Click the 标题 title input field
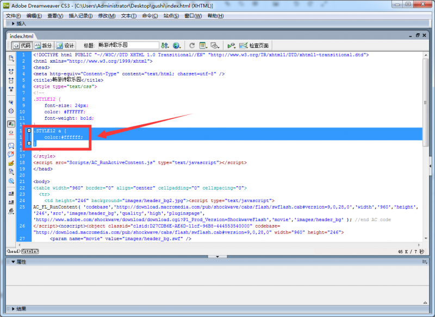 tap(128, 45)
